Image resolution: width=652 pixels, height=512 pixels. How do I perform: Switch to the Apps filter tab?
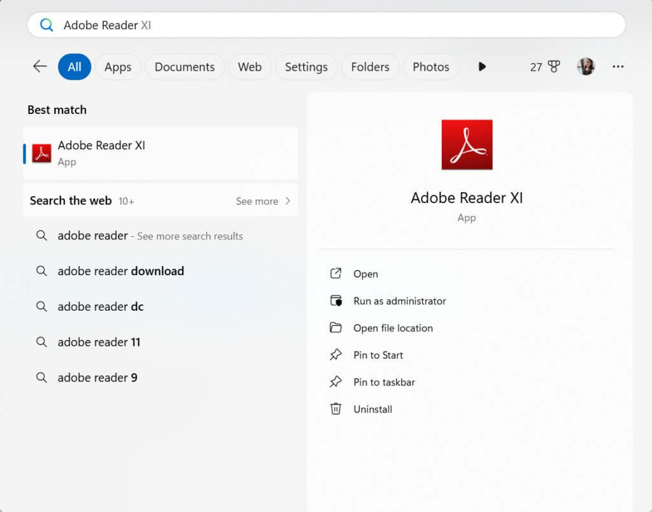tap(118, 67)
